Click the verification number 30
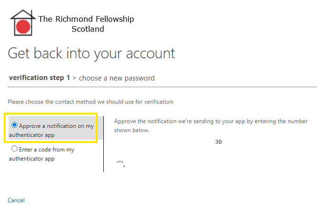The width and height of the screenshot is (317, 215). coord(218,142)
